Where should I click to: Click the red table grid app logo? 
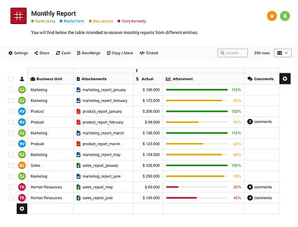[x=19, y=16]
